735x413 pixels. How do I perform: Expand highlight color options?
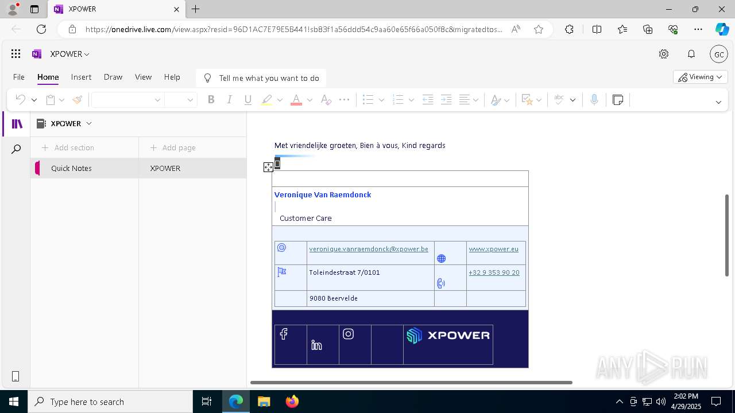coord(280,100)
